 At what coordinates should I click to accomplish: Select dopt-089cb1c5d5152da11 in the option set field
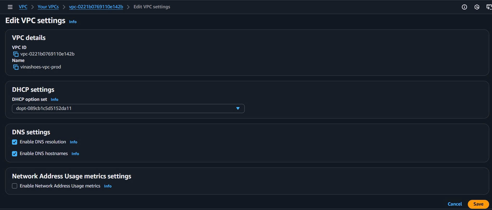point(127,108)
